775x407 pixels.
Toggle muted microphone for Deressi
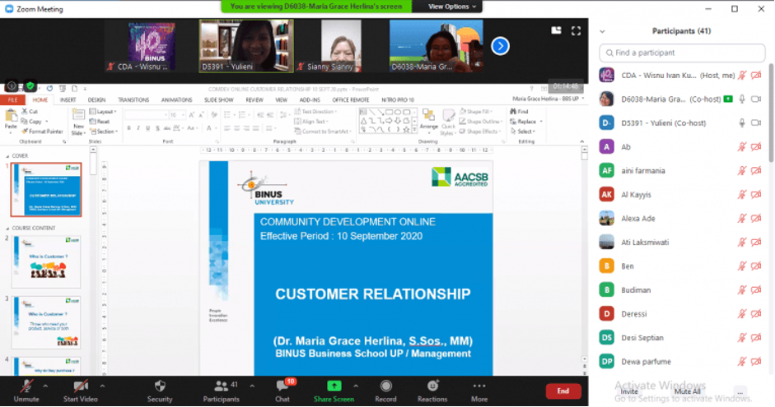point(742,314)
